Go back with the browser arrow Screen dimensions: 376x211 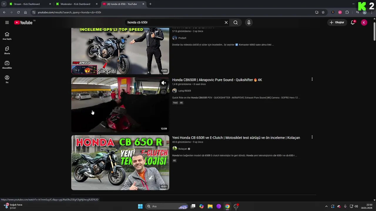[x=4, y=12]
